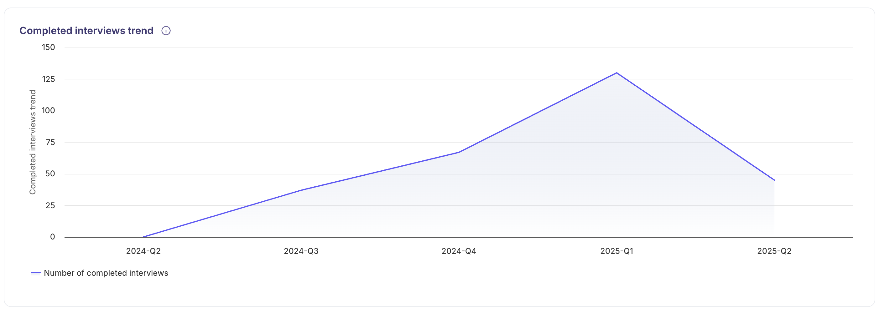Click the 0 value on y-axis
This screenshot has width=879, height=312.
[x=53, y=236]
